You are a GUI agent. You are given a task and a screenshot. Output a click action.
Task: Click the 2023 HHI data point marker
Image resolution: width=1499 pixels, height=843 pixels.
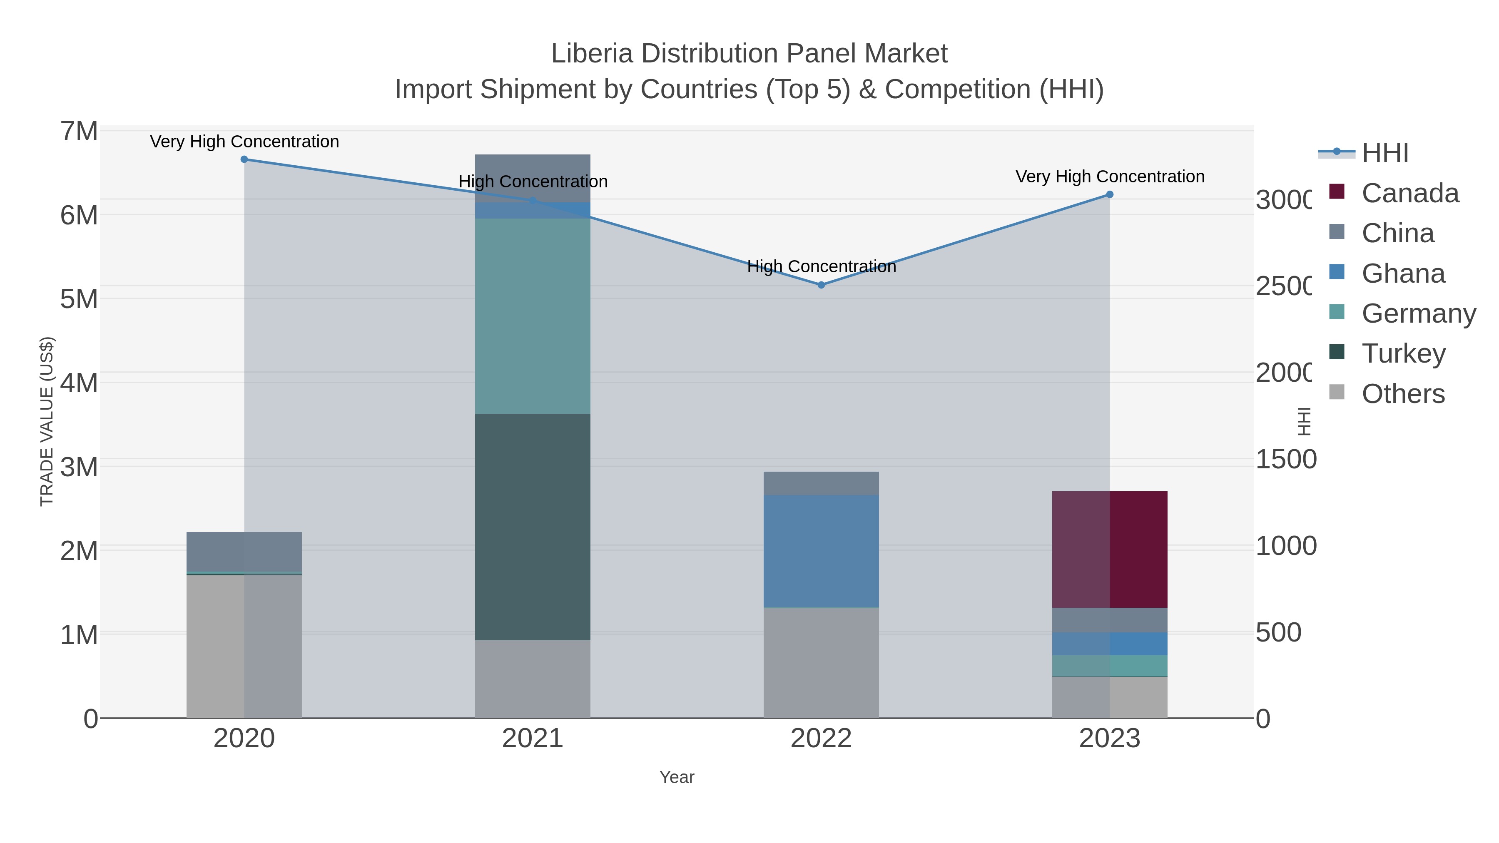[1110, 195]
